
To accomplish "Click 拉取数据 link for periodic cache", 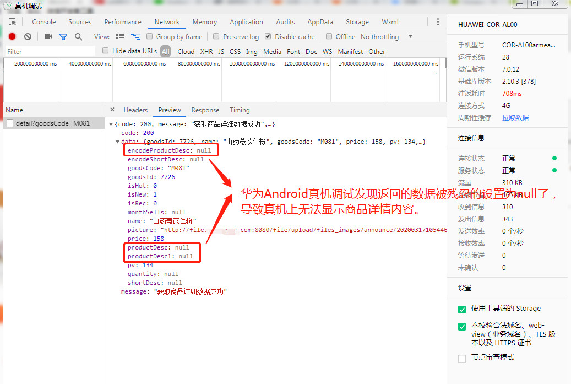I will [515, 118].
